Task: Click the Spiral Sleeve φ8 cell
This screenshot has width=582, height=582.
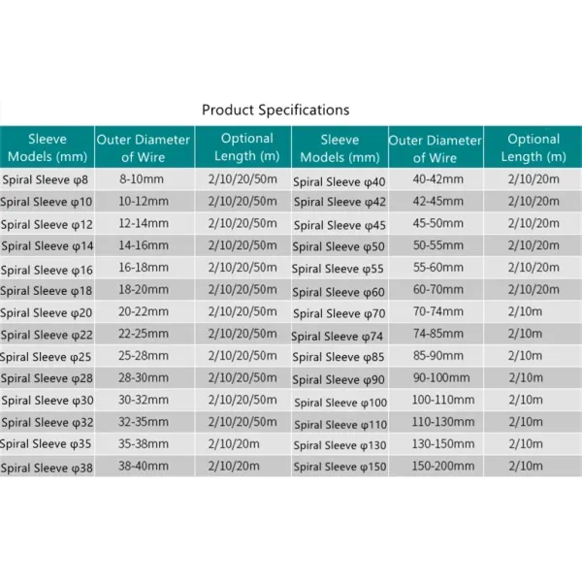Action: (x=48, y=179)
